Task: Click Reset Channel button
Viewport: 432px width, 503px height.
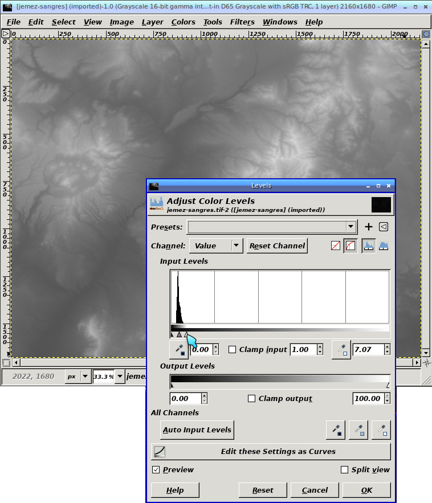Action: point(278,246)
